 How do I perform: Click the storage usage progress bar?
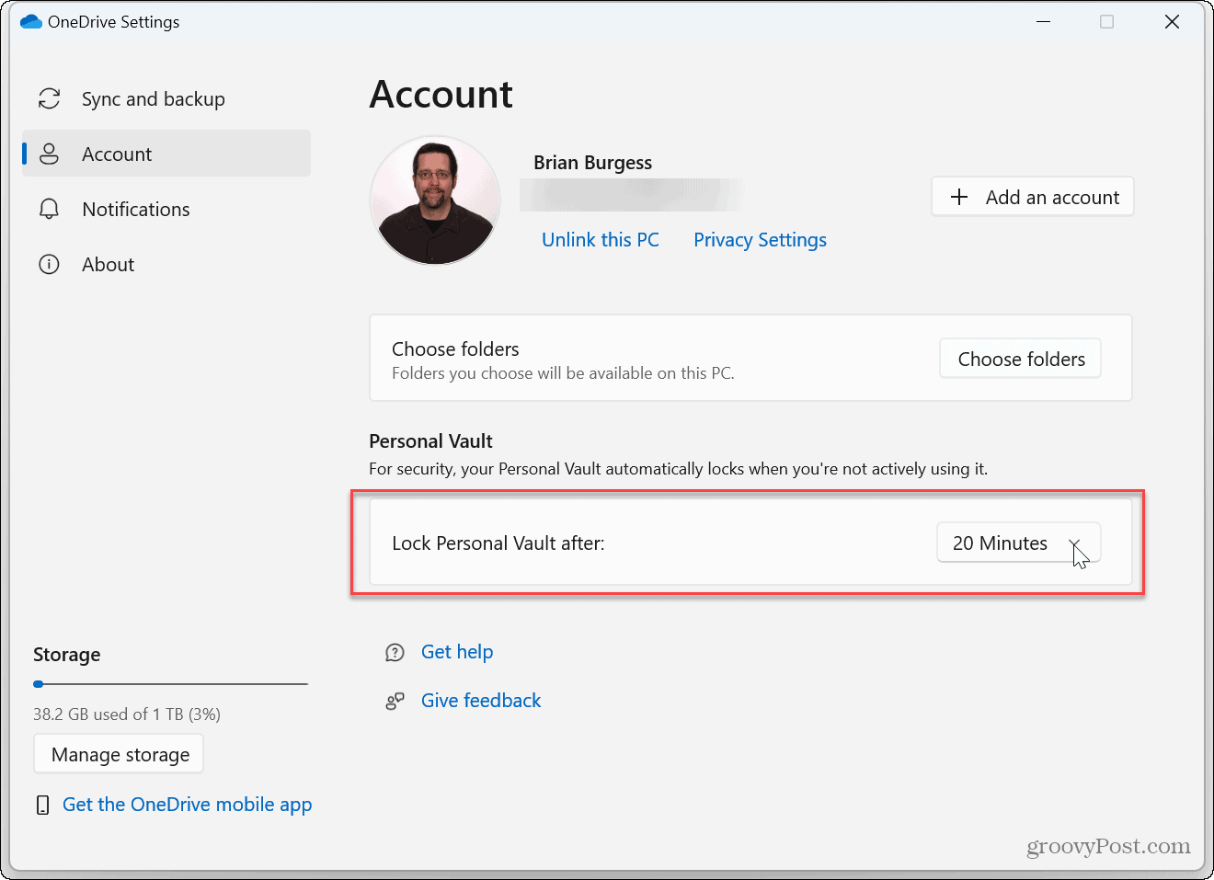(170, 684)
